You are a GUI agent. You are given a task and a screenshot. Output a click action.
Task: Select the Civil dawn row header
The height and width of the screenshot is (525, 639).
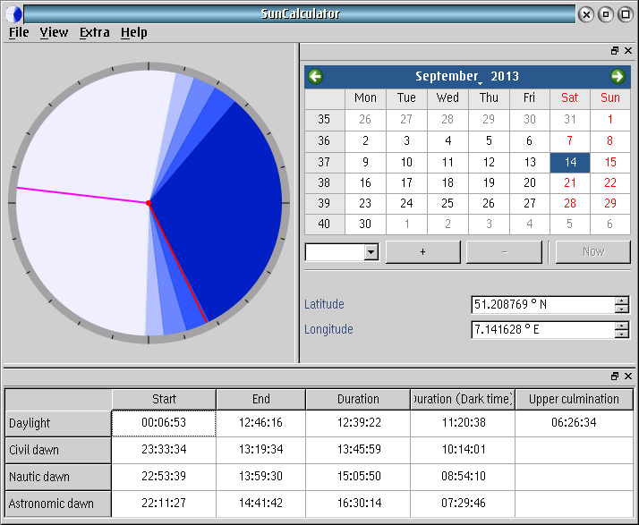click(58, 451)
